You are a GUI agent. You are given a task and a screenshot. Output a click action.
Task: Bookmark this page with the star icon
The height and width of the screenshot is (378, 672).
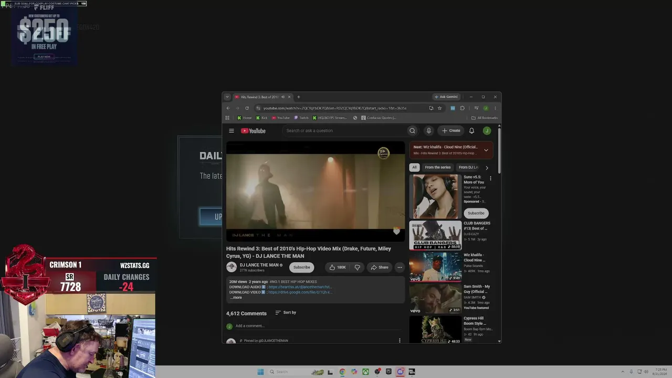[439, 108]
